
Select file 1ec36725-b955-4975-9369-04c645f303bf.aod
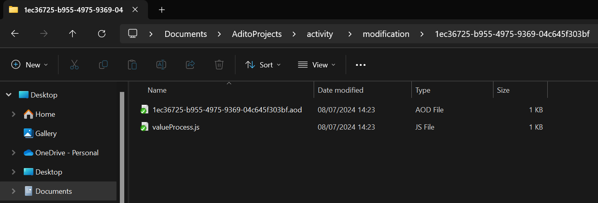227,110
